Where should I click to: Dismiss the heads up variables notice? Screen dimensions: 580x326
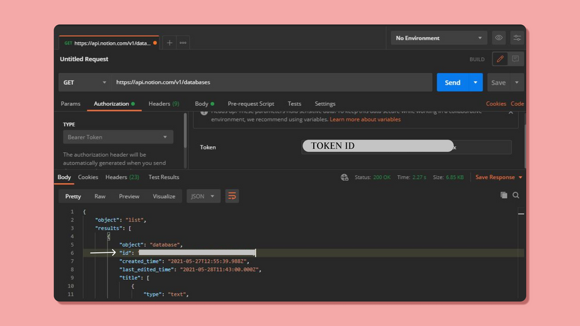pos(511,113)
